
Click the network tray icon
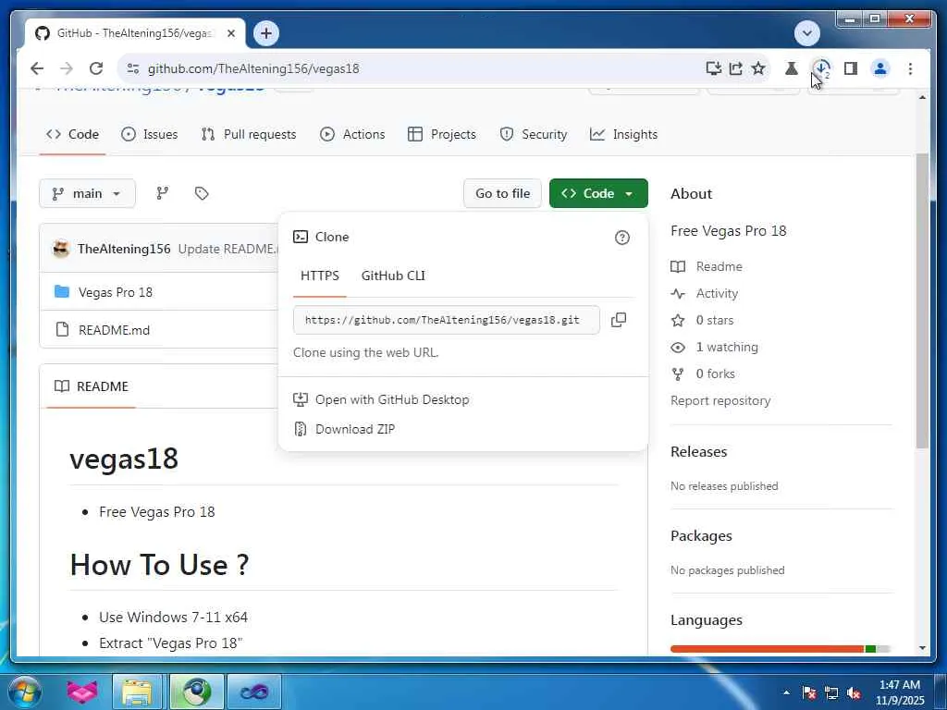(831, 693)
